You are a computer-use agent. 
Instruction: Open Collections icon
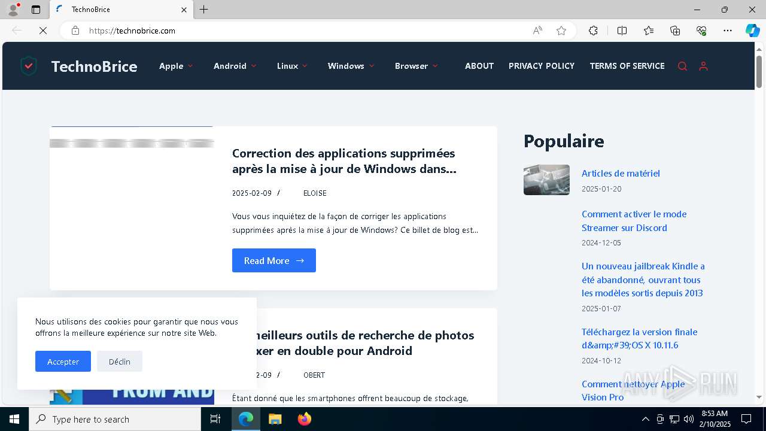tap(675, 31)
